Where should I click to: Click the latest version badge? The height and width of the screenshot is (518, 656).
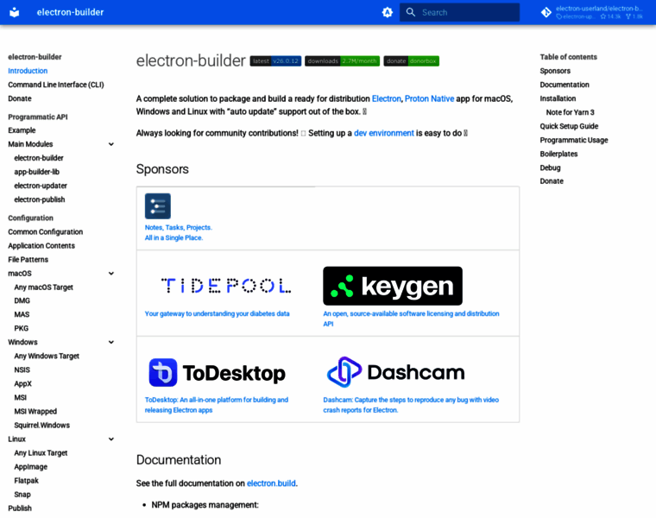pos(275,61)
